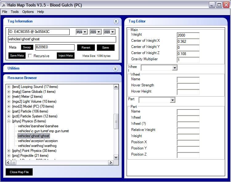Click the Resource Browser panel header
Image resolution: width=231 pixels, height=182 pixels.
pyautogui.click(x=62, y=78)
